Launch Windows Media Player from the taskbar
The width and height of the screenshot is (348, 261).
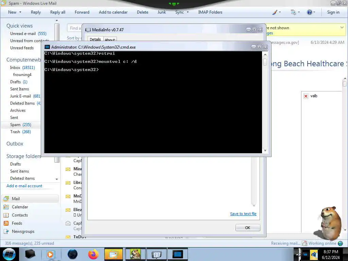coord(51,254)
